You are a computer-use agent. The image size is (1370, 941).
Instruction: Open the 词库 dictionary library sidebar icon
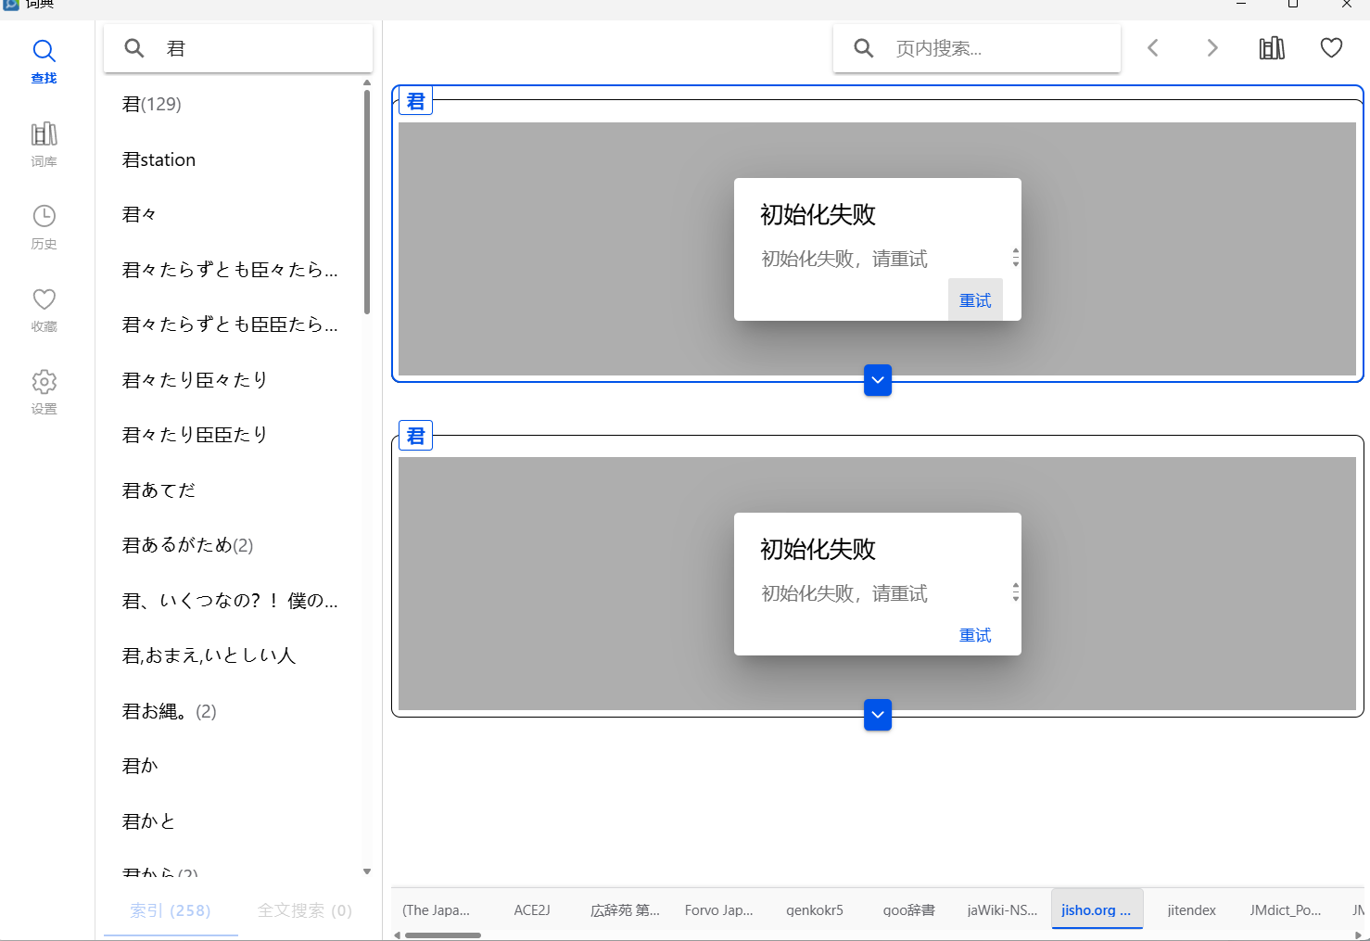pos(44,145)
